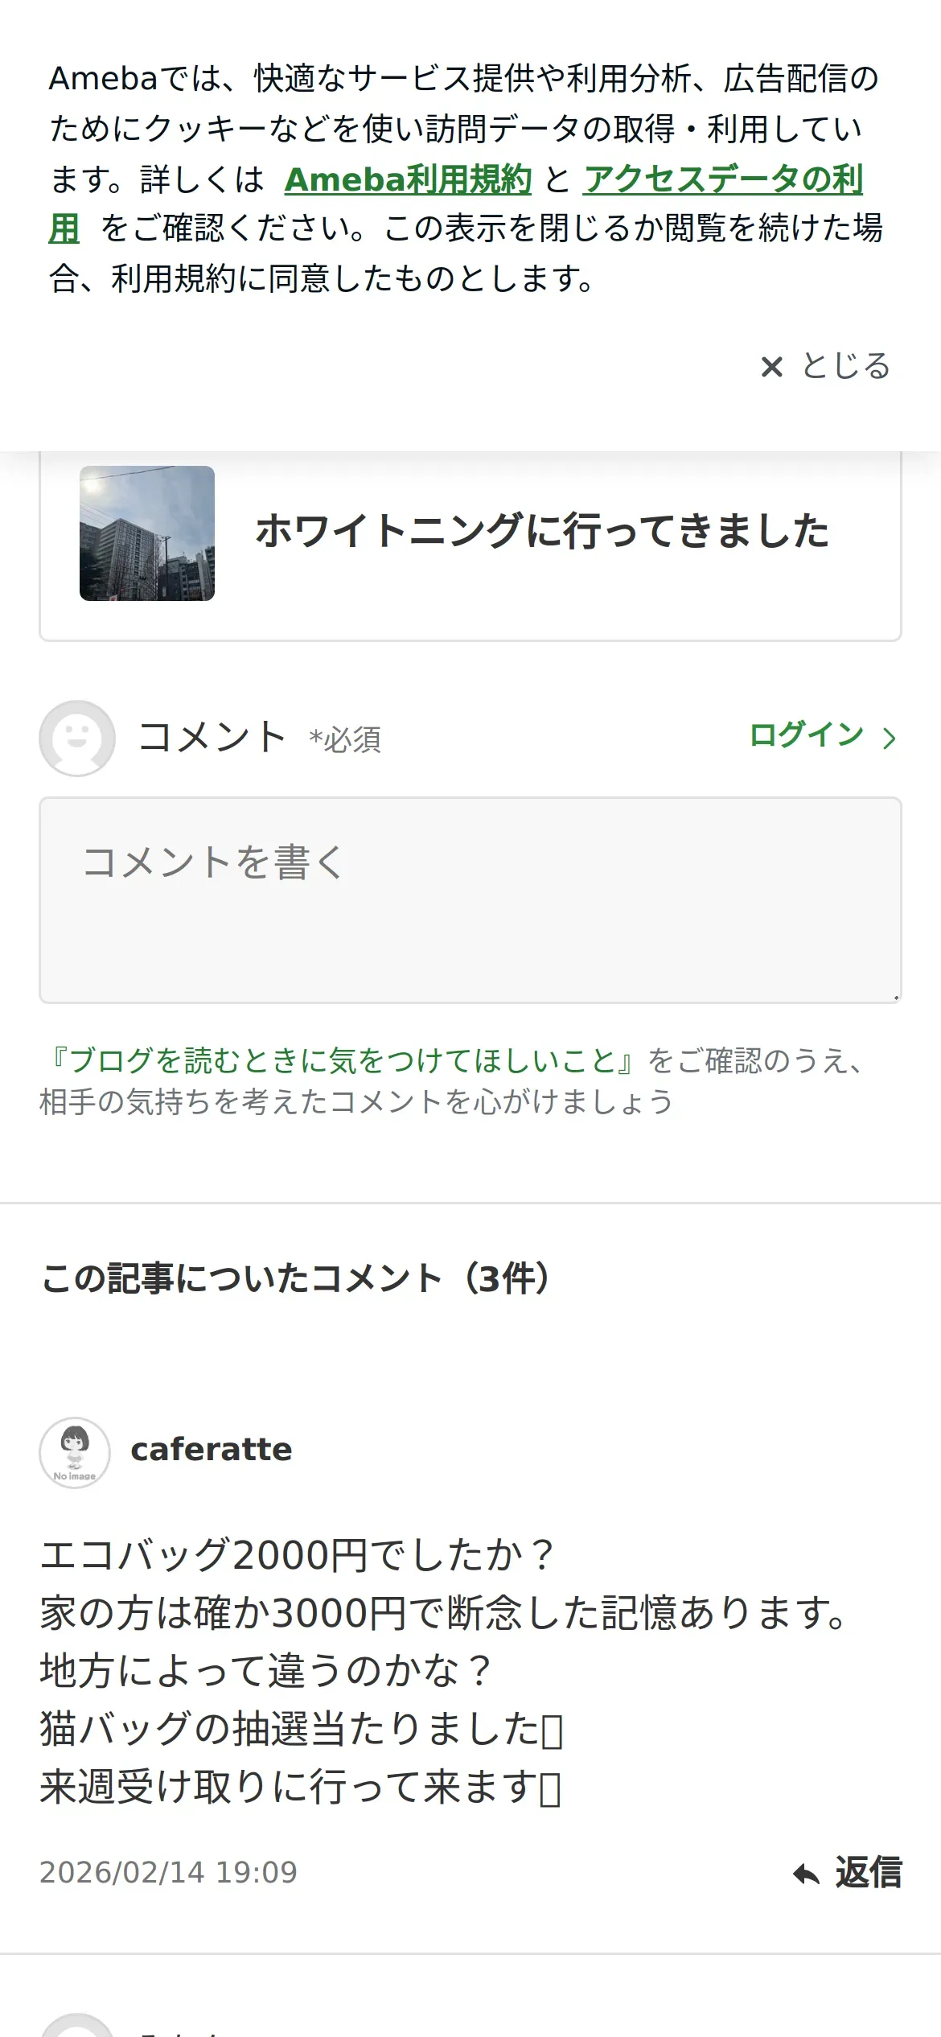This screenshot has width=941, height=2037.
Task: Click caferatte's profile avatar icon
Action: tap(75, 1452)
